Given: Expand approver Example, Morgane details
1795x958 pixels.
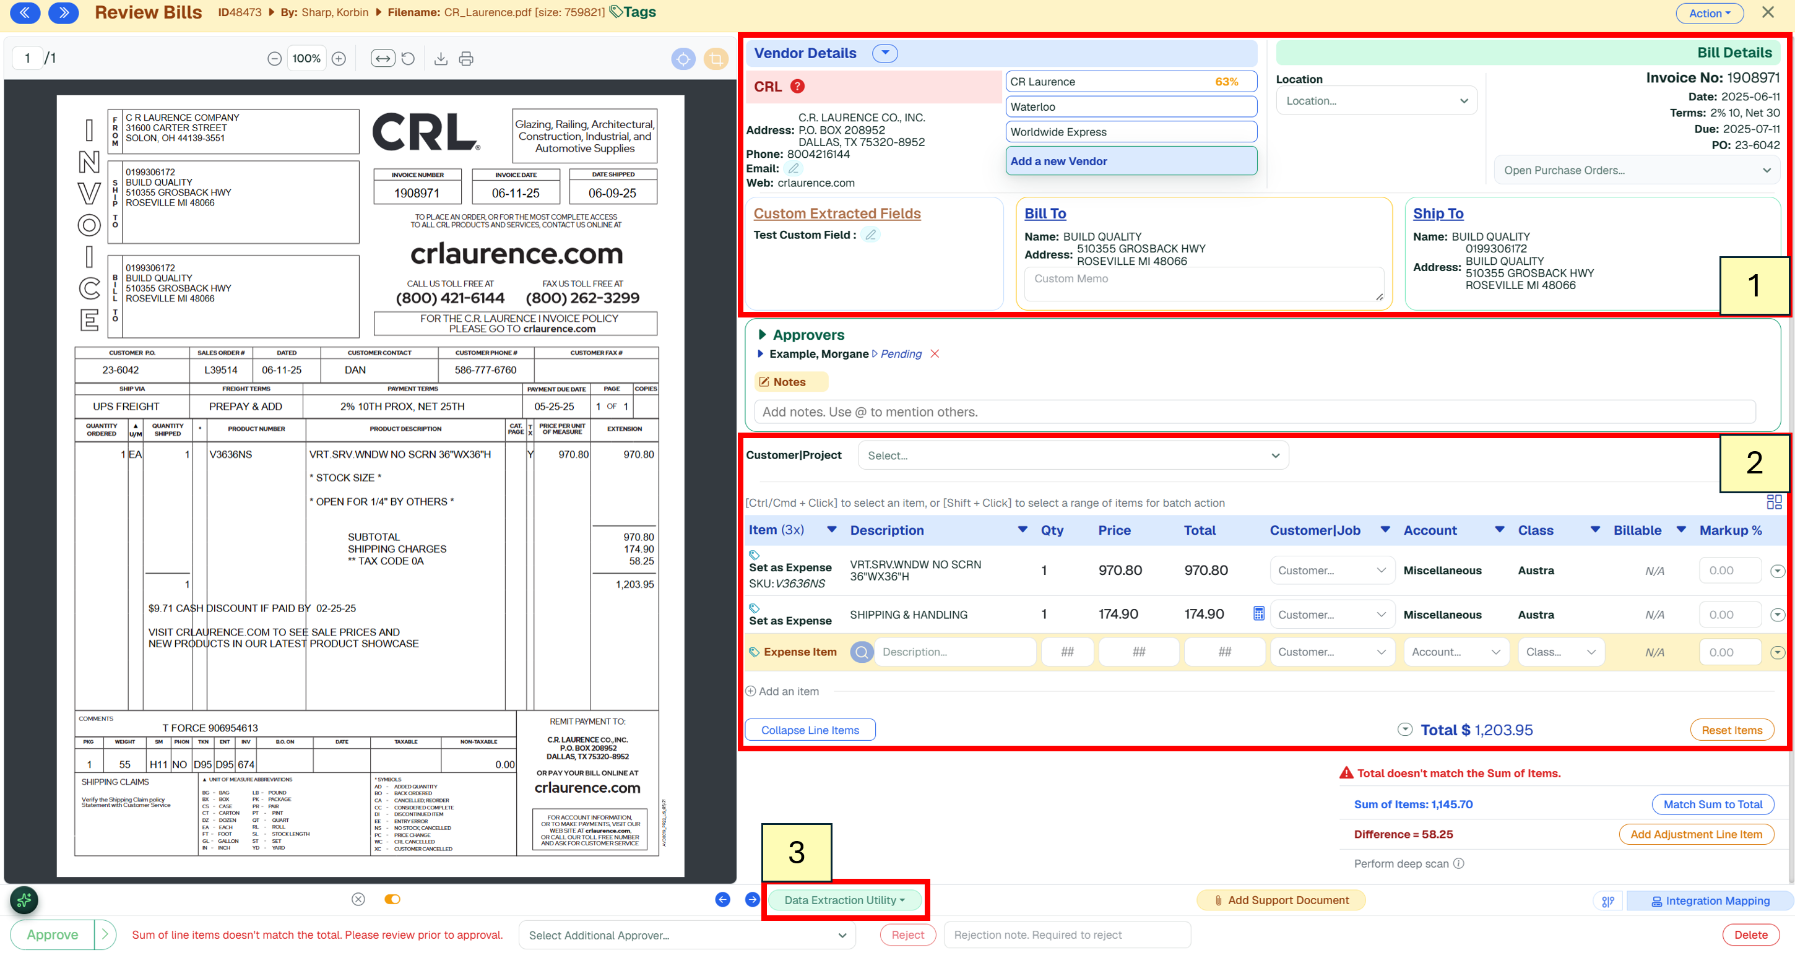Looking at the screenshot, I should pos(760,354).
